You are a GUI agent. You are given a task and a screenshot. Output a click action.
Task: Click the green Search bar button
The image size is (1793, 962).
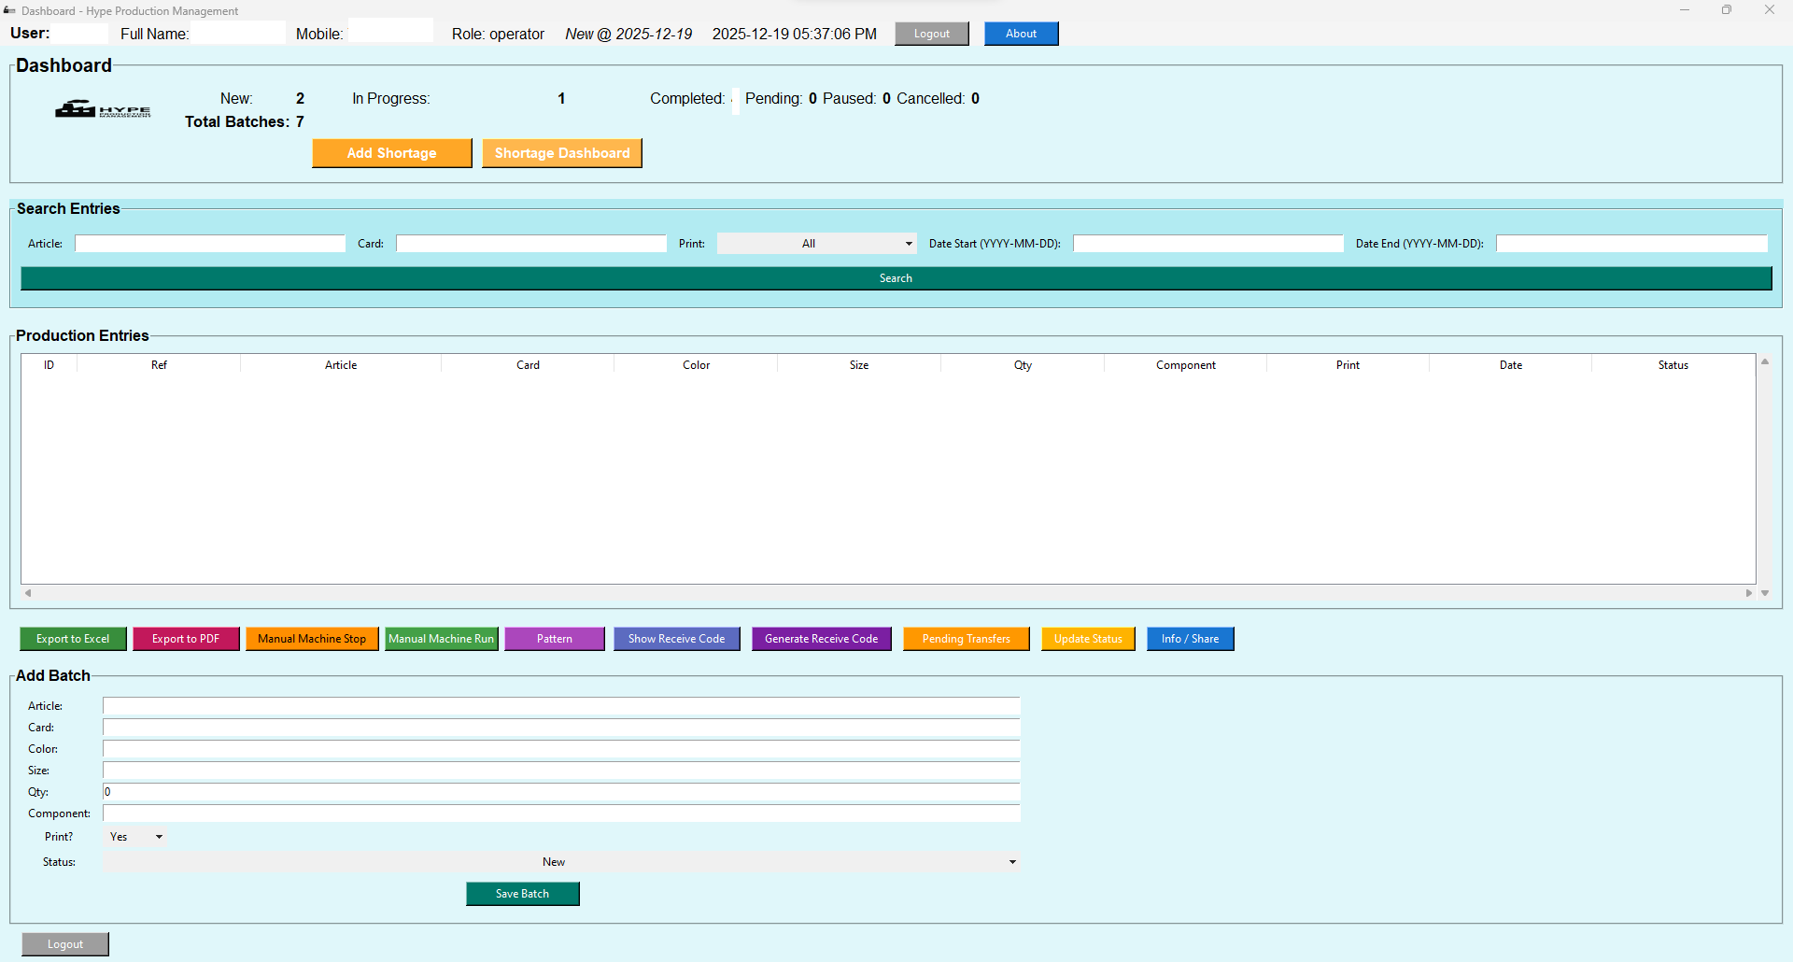896,278
